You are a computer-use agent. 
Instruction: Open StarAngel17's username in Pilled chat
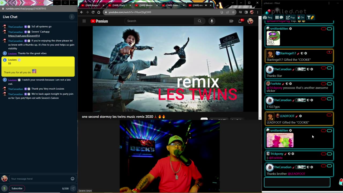click(288, 53)
